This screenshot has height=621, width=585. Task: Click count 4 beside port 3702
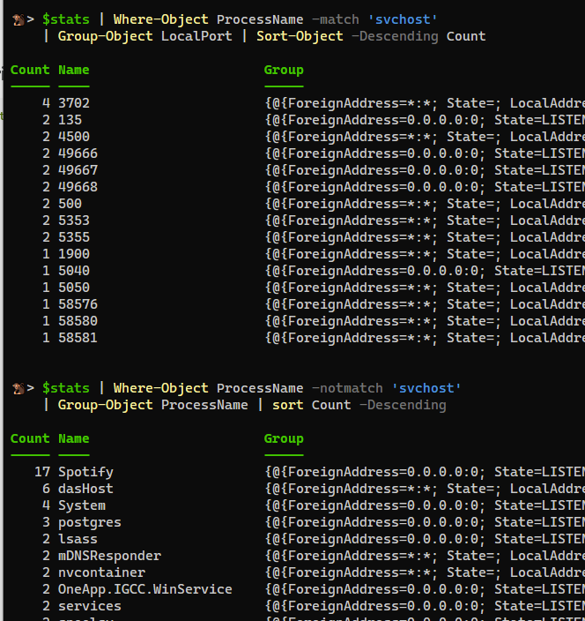[x=47, y=103]
